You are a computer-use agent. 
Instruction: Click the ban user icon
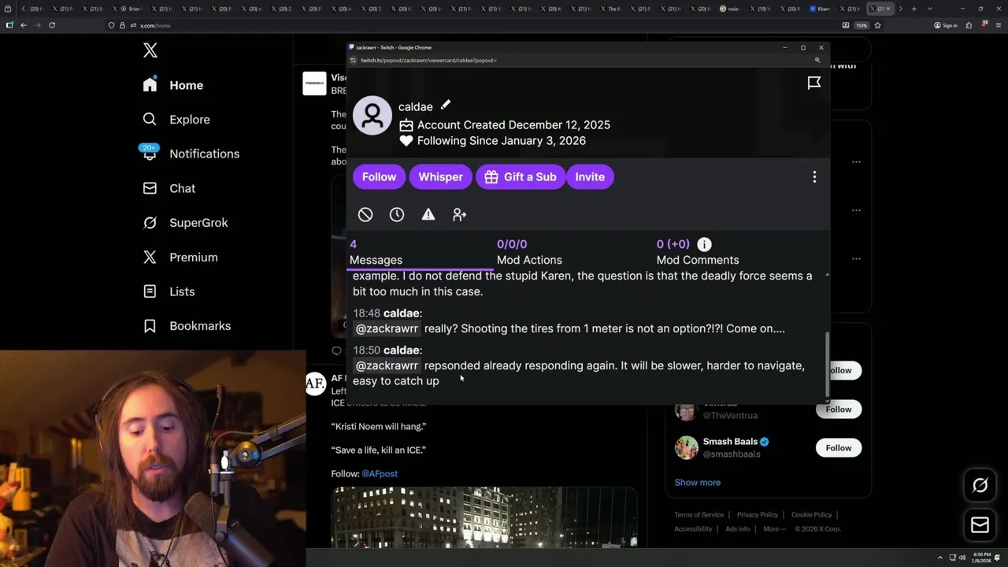365,214
